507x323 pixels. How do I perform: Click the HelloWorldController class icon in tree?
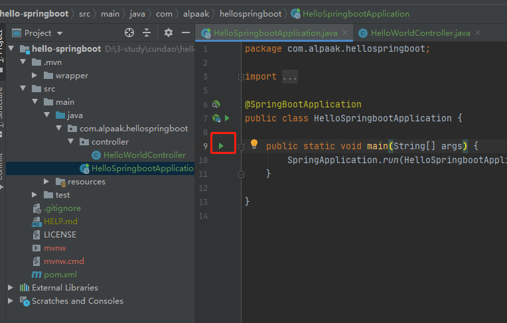pyautogui.click(x=96, y=155)
